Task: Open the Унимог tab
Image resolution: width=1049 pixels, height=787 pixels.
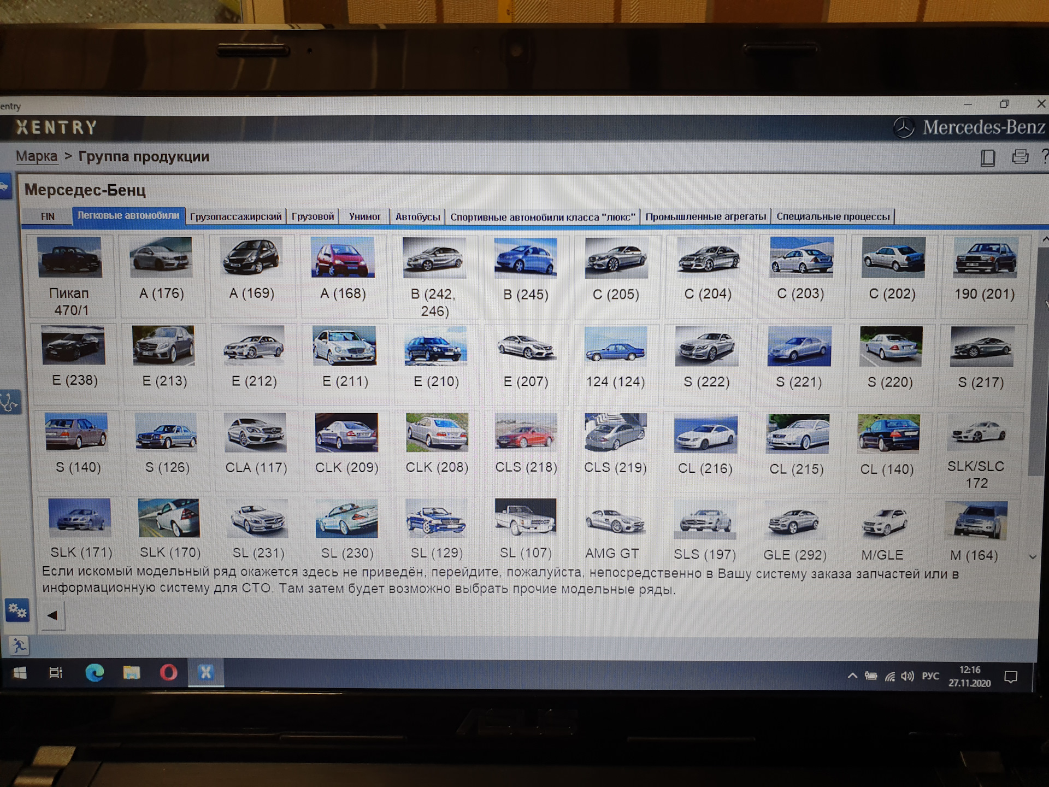Action: click(x=365, y=216)
